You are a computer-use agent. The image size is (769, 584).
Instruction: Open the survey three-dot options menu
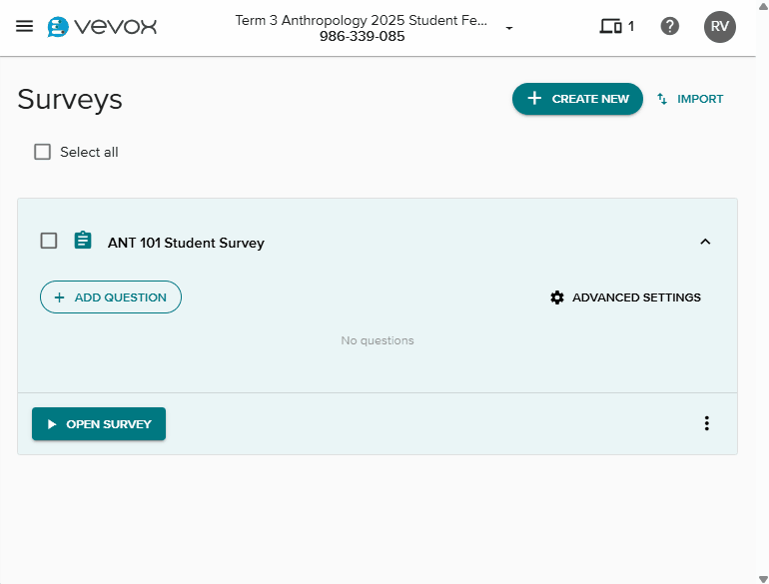click(x=707, y=423)
